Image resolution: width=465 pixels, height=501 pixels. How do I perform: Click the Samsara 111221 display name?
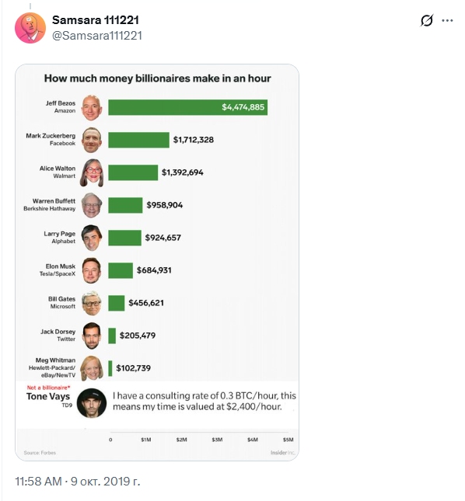coord(96,20)
